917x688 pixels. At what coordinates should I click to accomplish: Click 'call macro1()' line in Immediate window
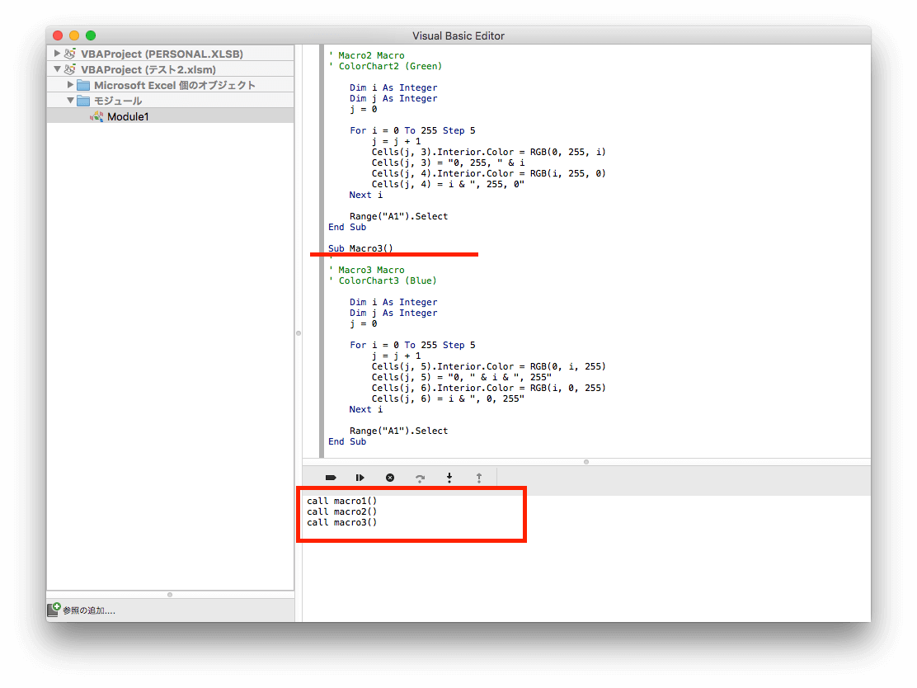point(341,501)
